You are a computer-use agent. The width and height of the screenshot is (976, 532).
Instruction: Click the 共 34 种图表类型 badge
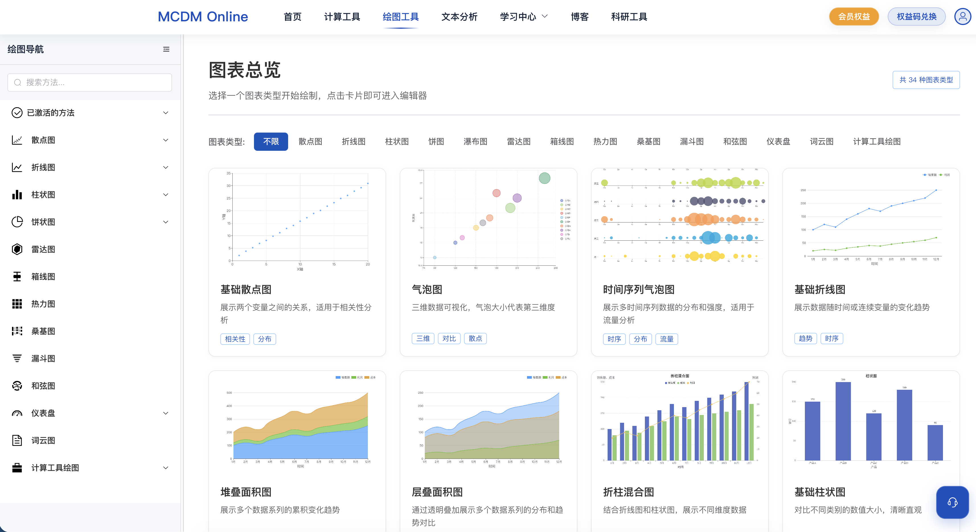coord(926,80)
